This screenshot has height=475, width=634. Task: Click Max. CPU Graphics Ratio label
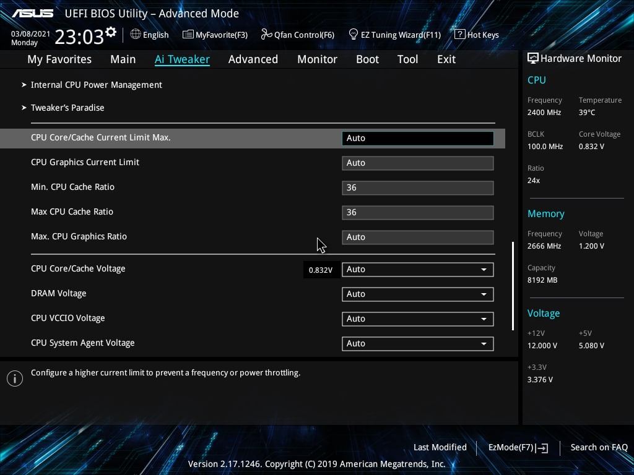pyautogui.click(x=79, y=236)
